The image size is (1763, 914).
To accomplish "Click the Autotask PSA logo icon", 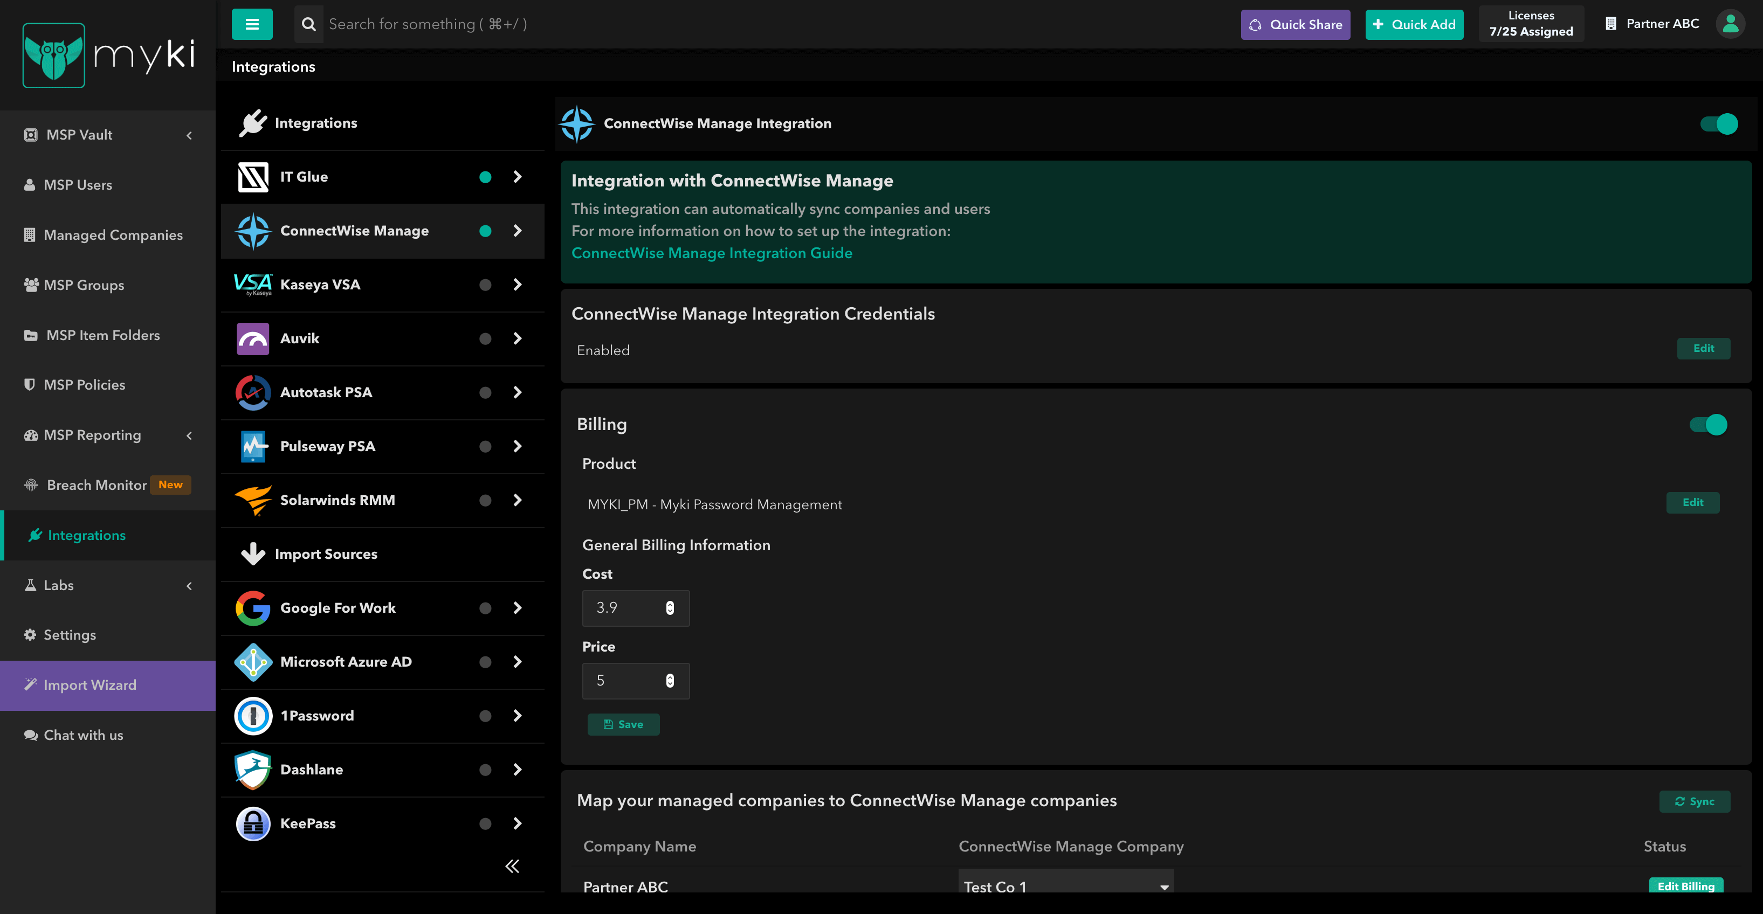I will point(253,392).
